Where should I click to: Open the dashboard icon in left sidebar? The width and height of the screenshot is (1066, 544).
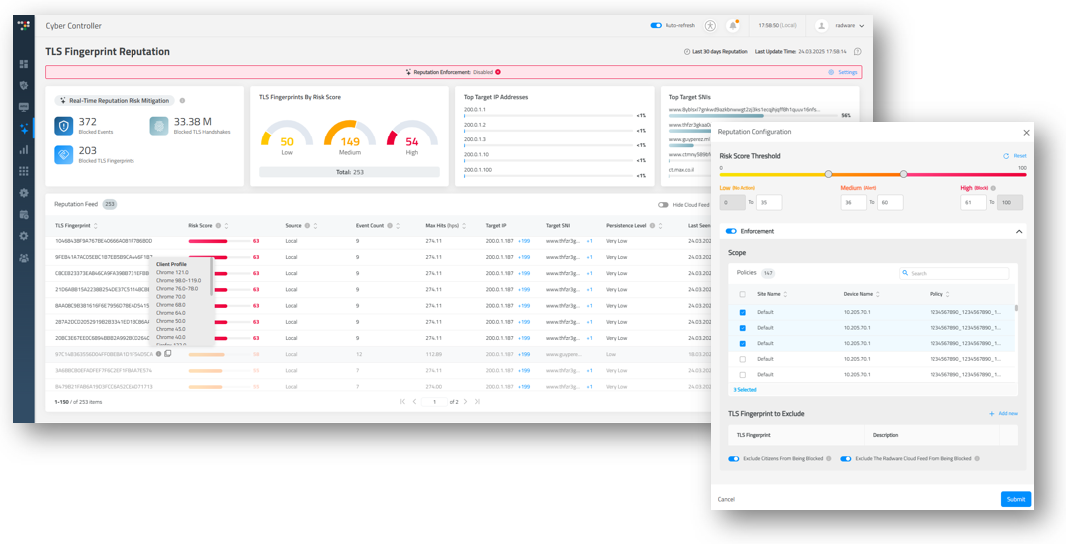click(x=24, y=64)
